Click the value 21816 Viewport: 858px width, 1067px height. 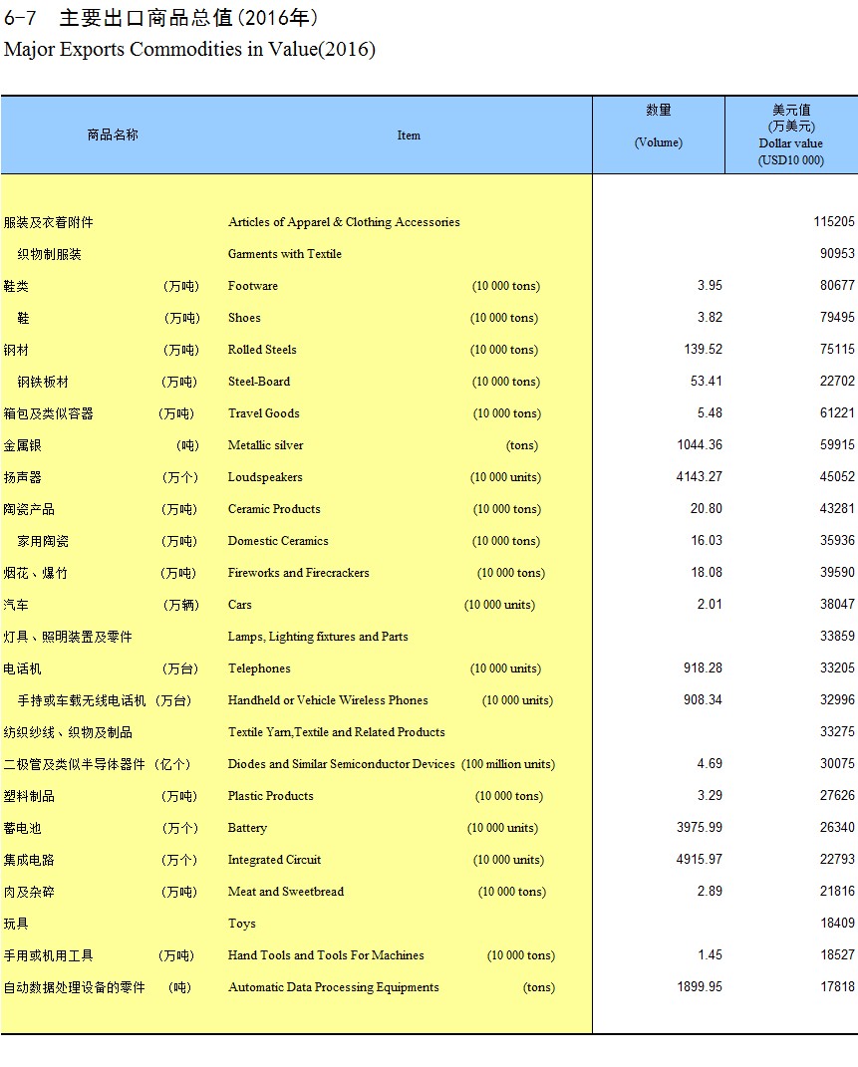point(837,892)
